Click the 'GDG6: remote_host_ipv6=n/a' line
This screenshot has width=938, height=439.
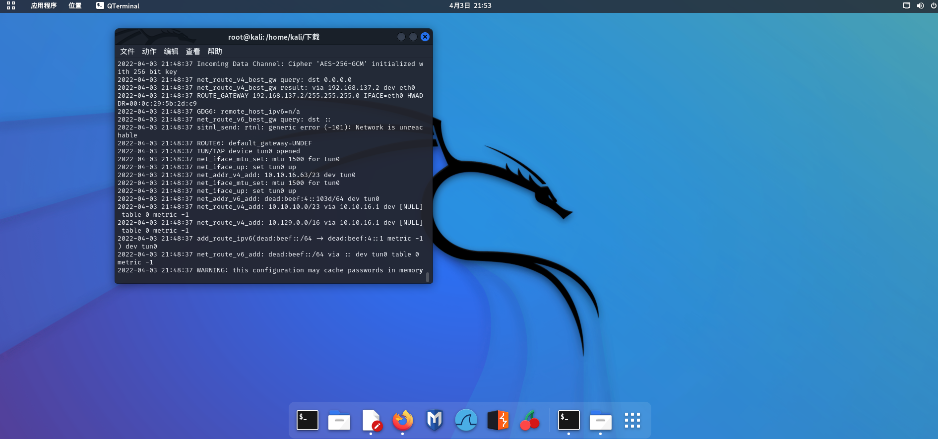[209, 112]
